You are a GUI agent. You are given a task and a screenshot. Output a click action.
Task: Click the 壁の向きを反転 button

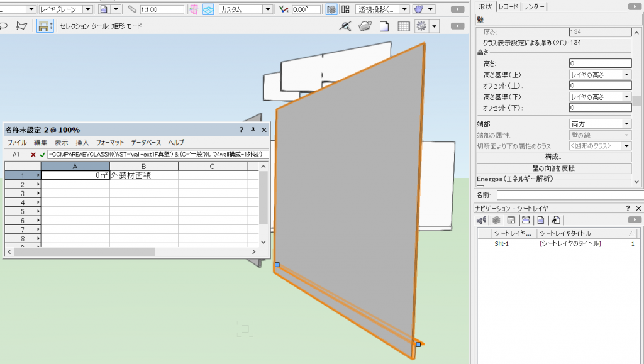click(x=553, y=168)
